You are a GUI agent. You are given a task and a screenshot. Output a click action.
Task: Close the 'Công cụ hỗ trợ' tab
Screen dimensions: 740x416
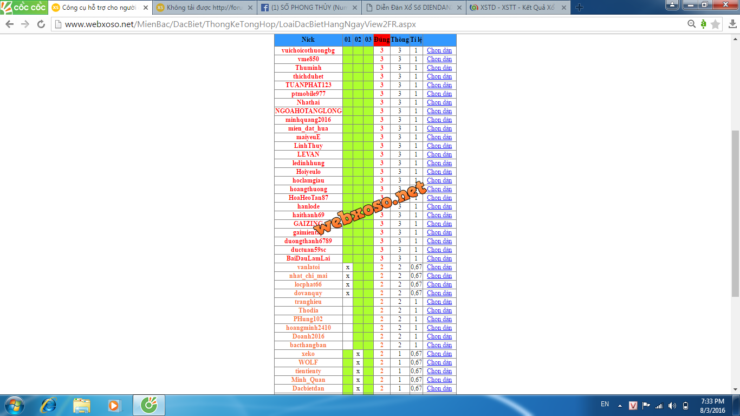tap(145, 8)
